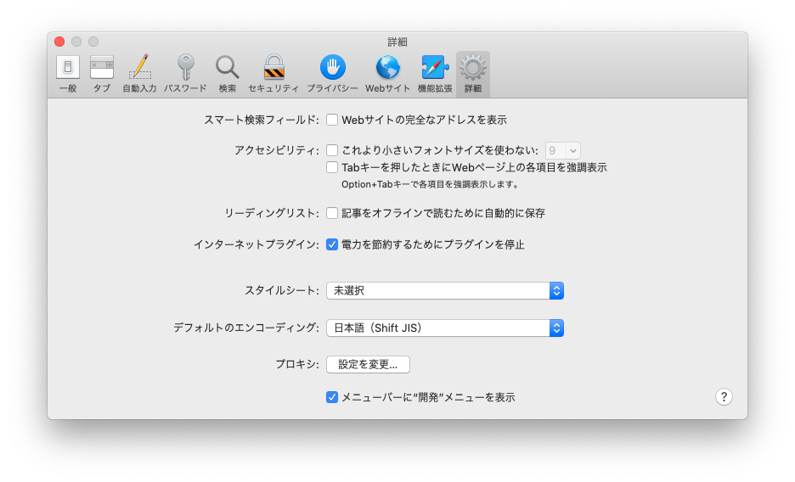Open the Webサイト globe icon pane
Image resolution: width=795 pixels, height=482 pixels.
click(x=387, y=74)
